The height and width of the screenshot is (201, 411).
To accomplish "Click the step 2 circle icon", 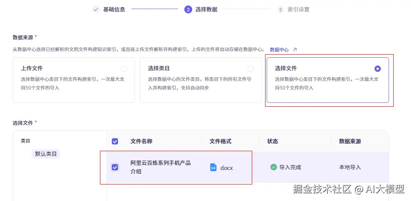I will coord(188,9).
